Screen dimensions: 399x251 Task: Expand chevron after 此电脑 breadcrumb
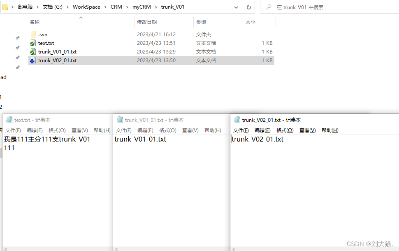pos(37,7)
